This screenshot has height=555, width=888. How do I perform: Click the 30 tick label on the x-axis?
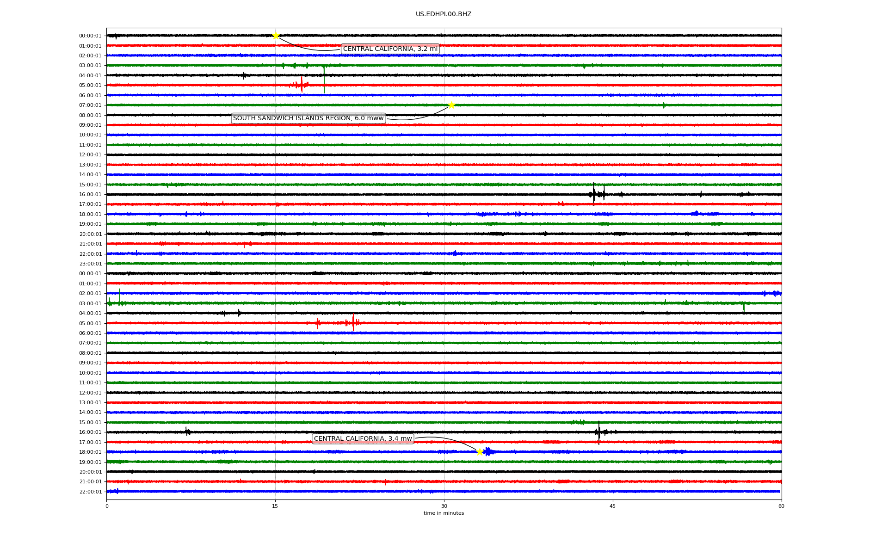[x=444, y=506]
